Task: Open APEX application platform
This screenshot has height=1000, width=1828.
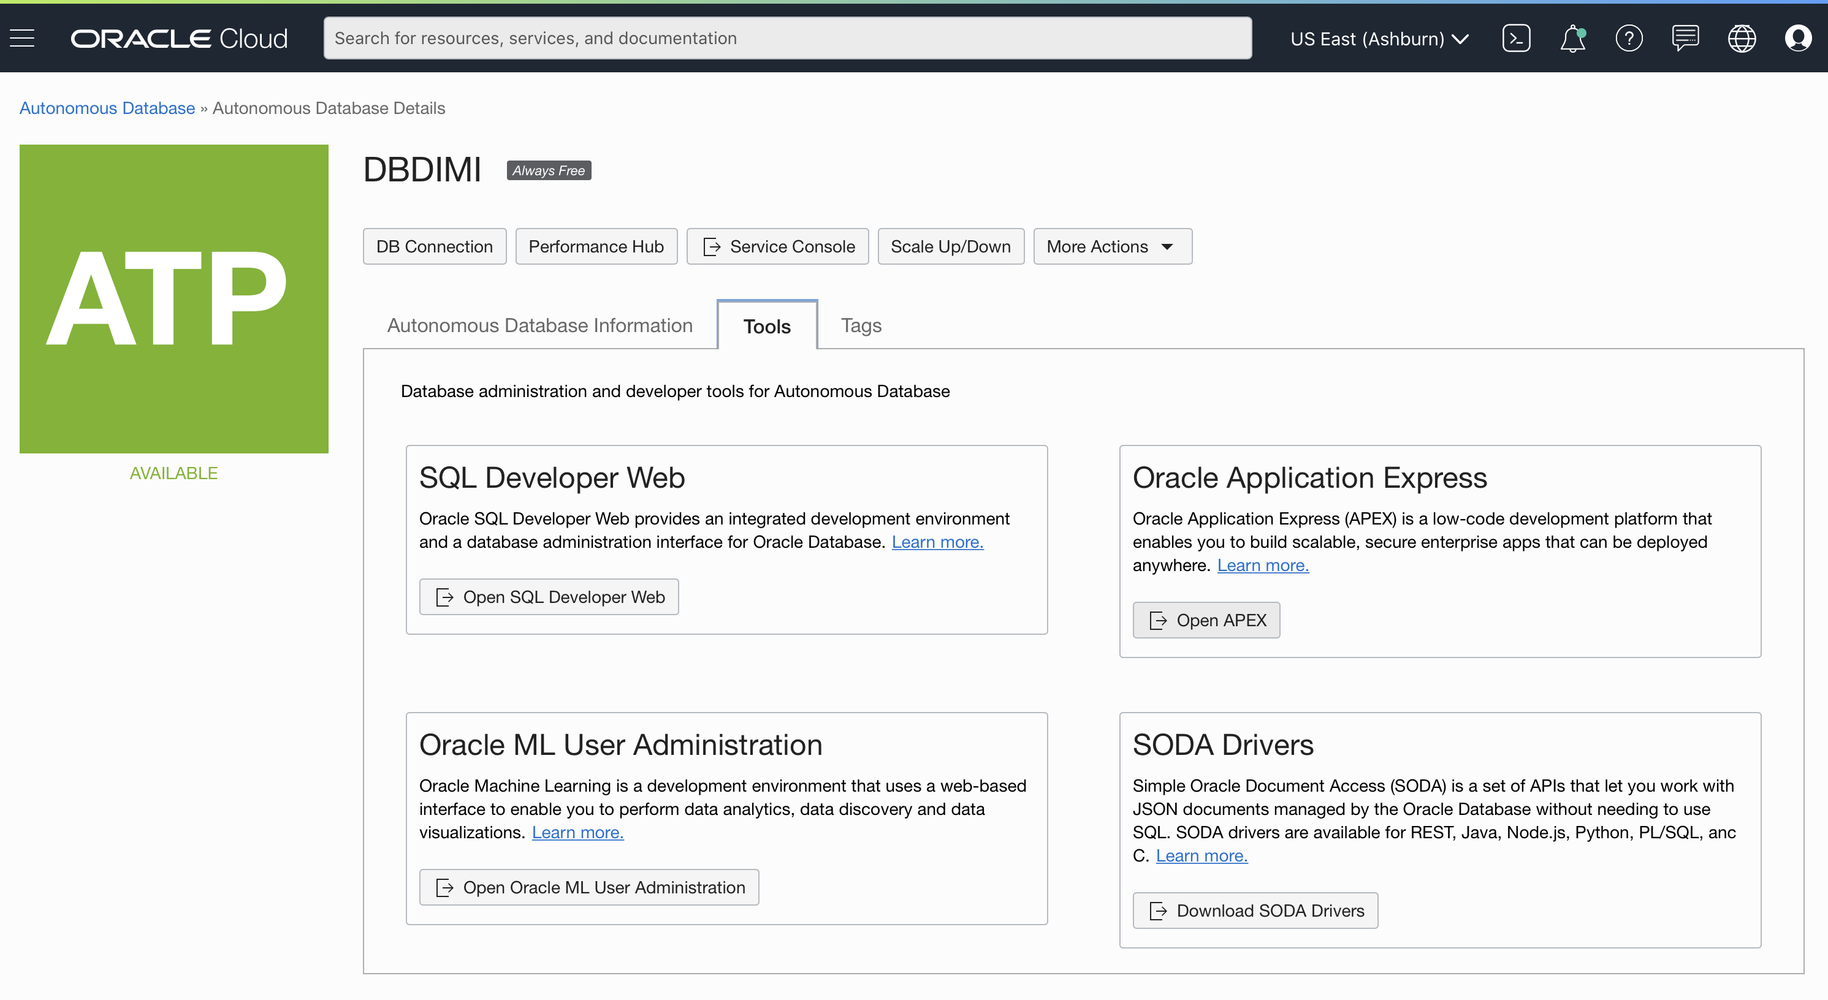Action: pos(1206,619)
